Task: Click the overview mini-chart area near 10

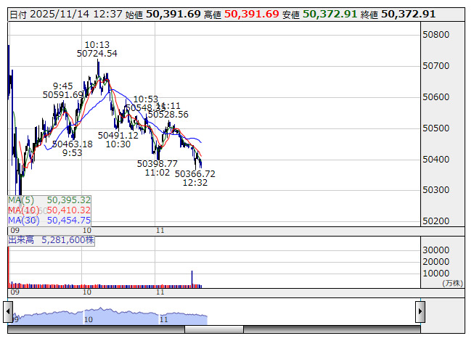Action: pyautogui.click(x=89, y=319)
